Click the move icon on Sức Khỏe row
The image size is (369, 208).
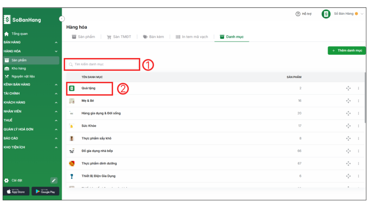pos(348,126)
